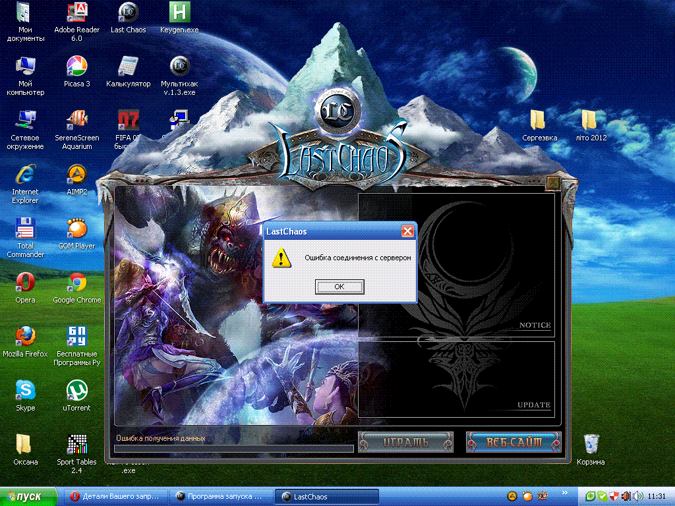Open Мои документы desktop icon

(26, 22)
